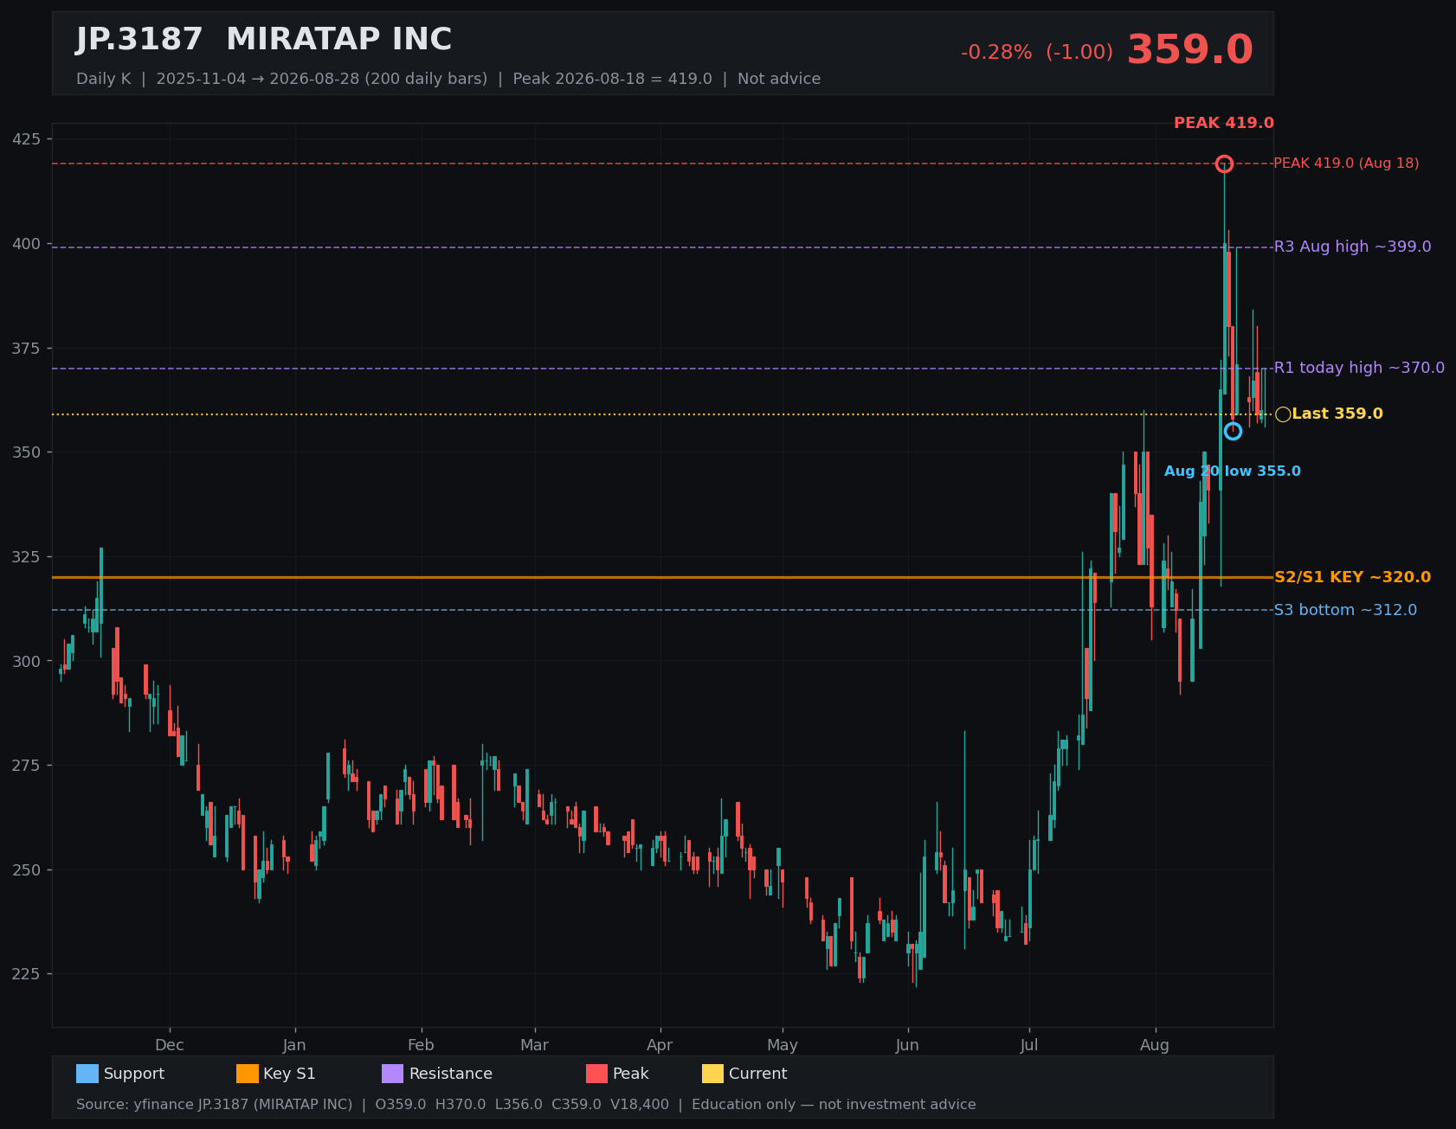This screenshot has height=1129, width=1456.
Task: Select the Daily K date range subtitle
Action: pos(448,79)
